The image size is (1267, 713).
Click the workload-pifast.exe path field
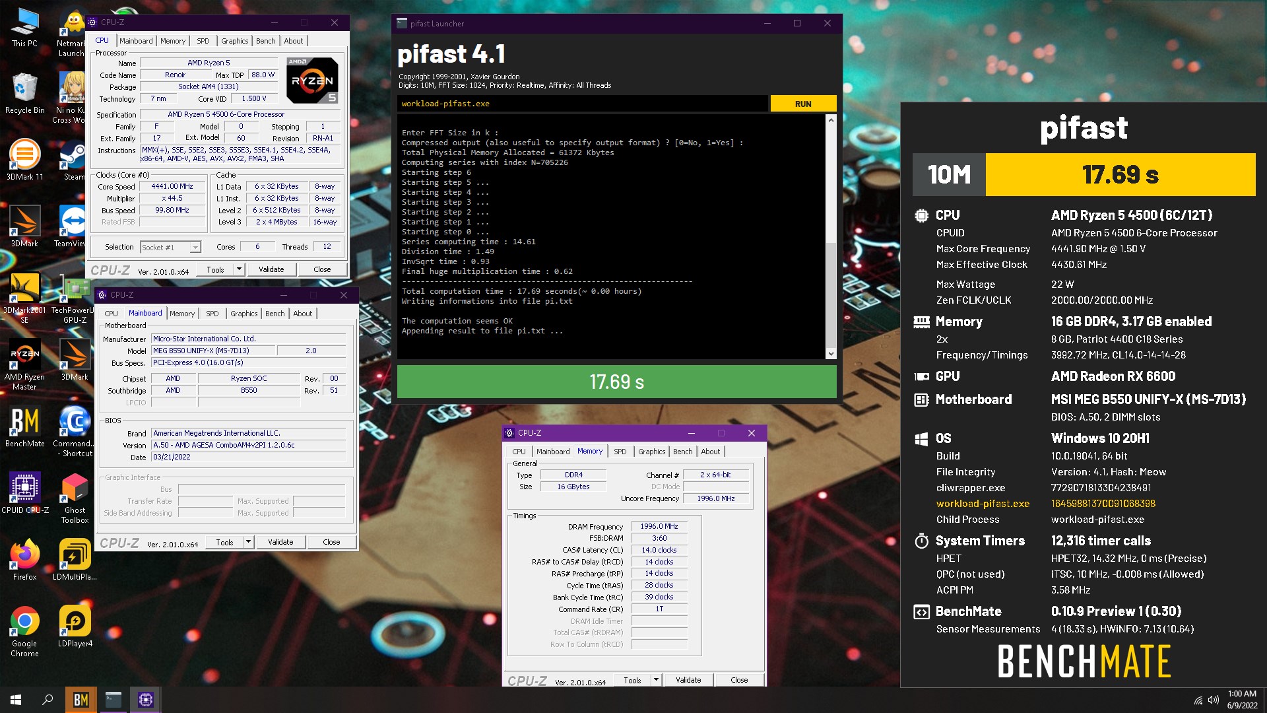[x=583, y=104]
